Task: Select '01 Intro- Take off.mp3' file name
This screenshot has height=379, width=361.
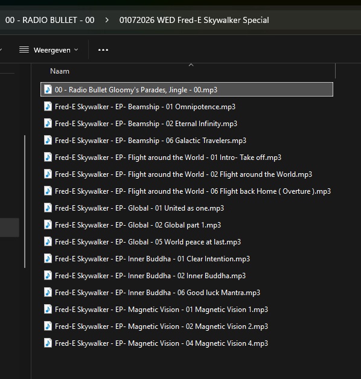Action: 168,158
